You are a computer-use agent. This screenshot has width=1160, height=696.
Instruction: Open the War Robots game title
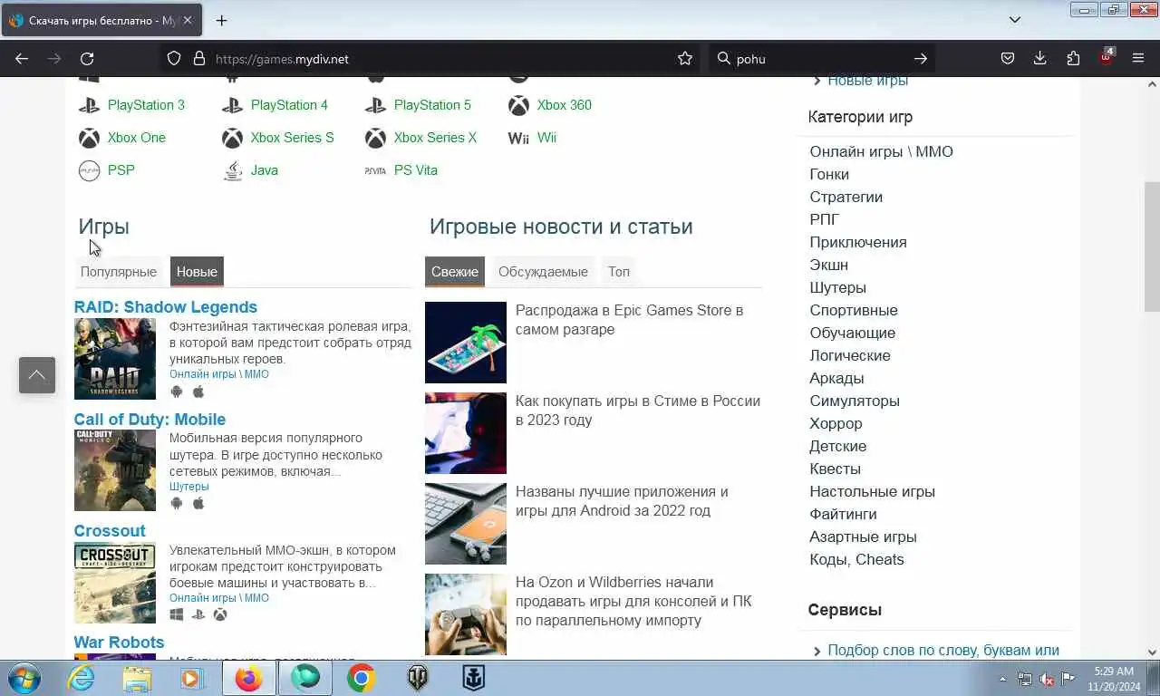pos(119,643)
